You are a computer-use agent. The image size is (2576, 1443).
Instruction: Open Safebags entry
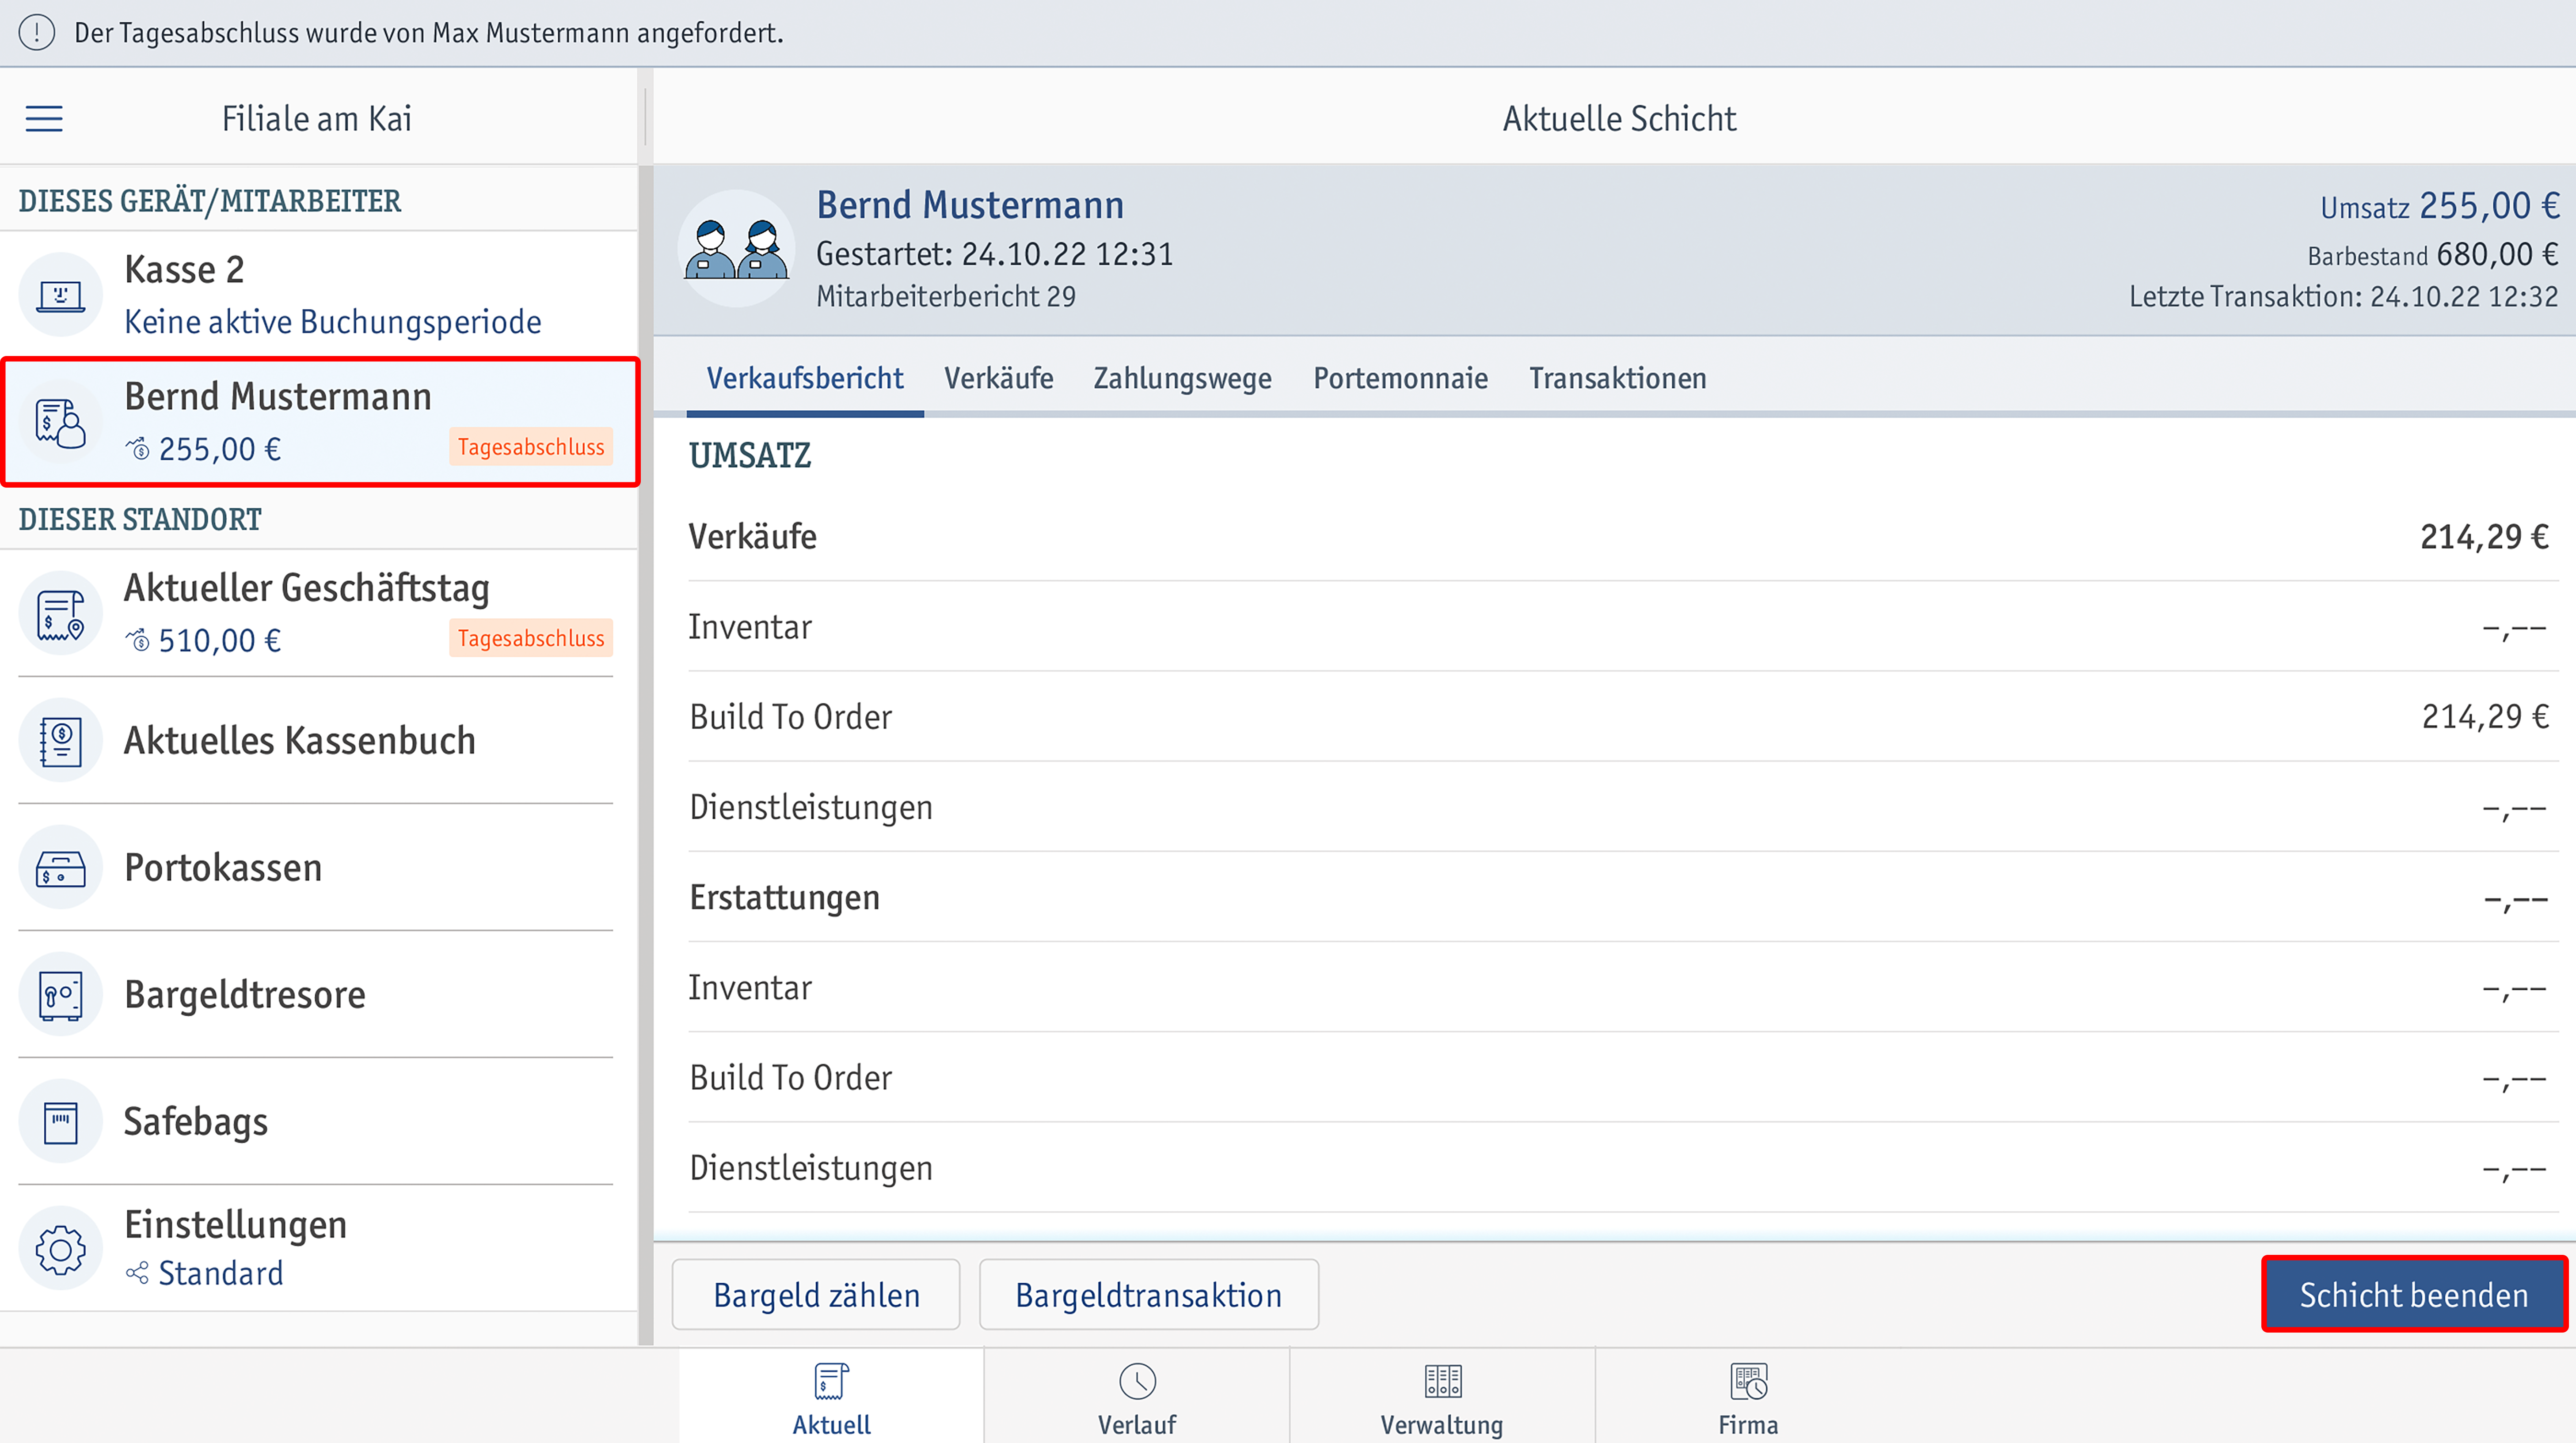pos(318,1121)
